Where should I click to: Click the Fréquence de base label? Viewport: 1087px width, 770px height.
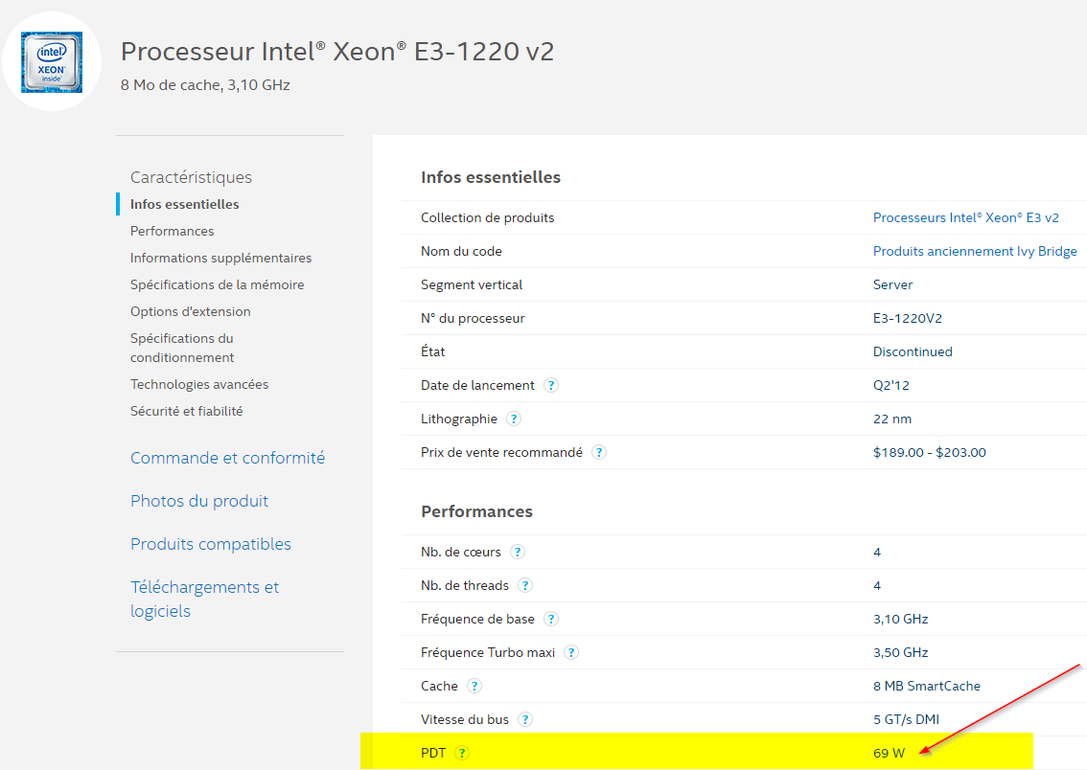pos(477,619)
